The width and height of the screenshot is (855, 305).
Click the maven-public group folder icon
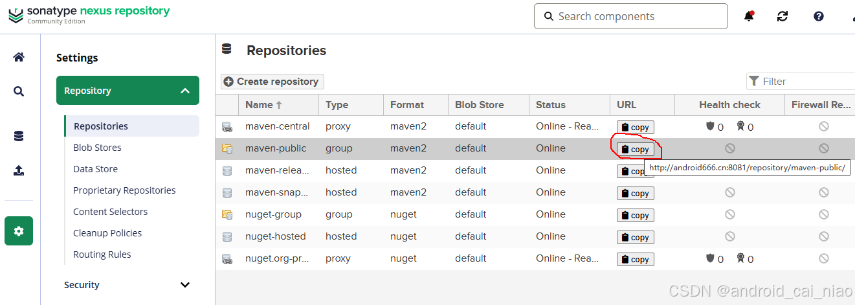[227, 148]
